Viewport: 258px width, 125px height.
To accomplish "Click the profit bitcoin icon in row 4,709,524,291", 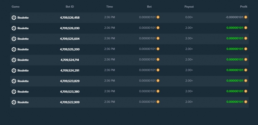I will (x=246, y=70).
